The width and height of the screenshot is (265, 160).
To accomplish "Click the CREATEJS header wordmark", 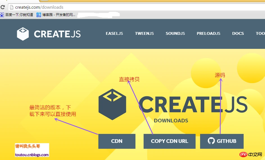I will click(57, 34).
